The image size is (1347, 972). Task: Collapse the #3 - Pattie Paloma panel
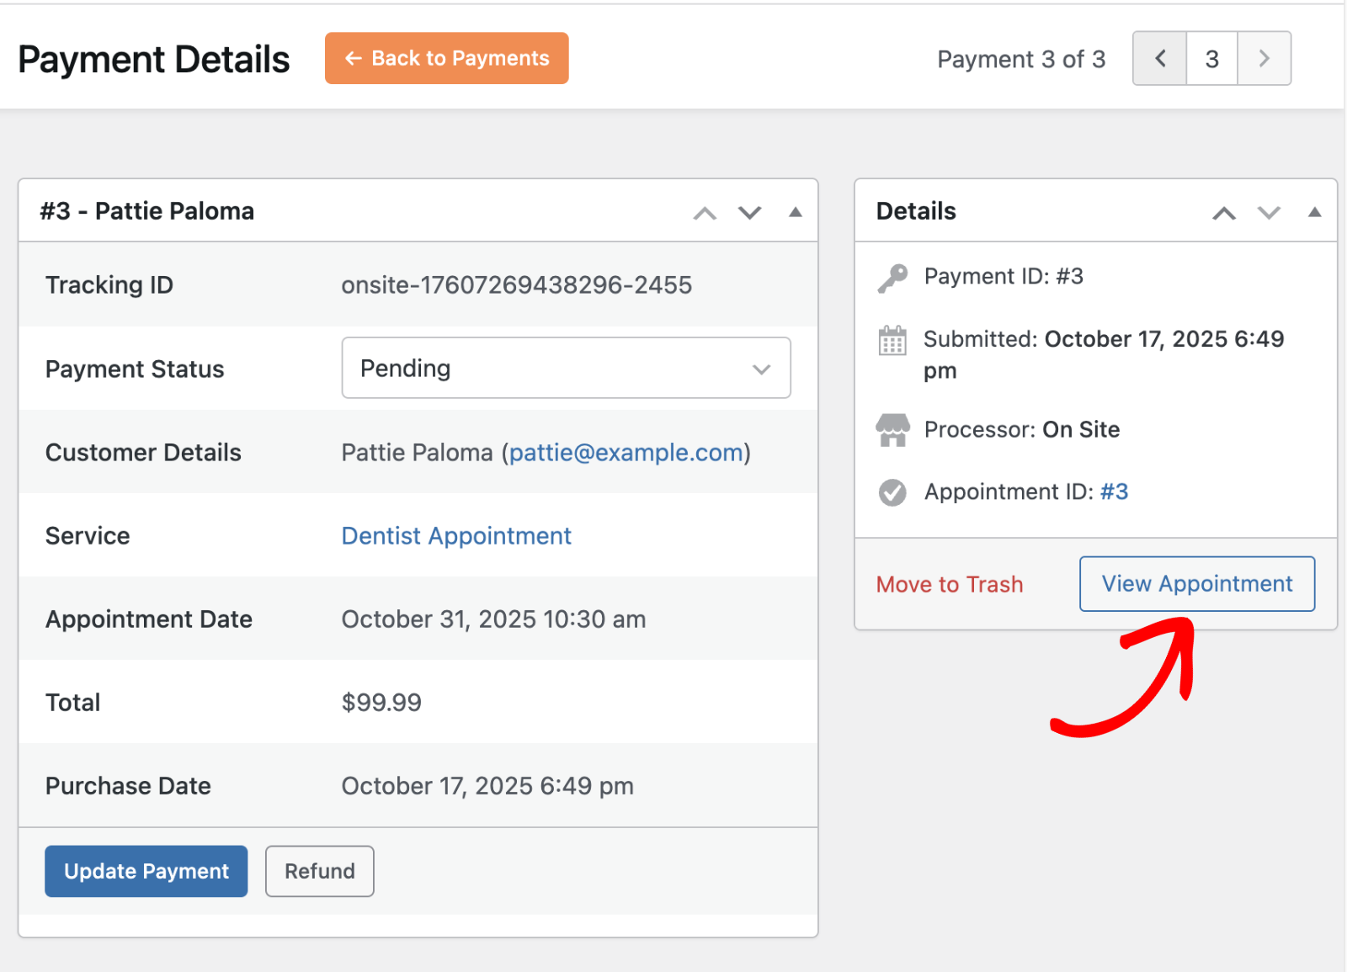pyautogui.click(x=795, y=213)
